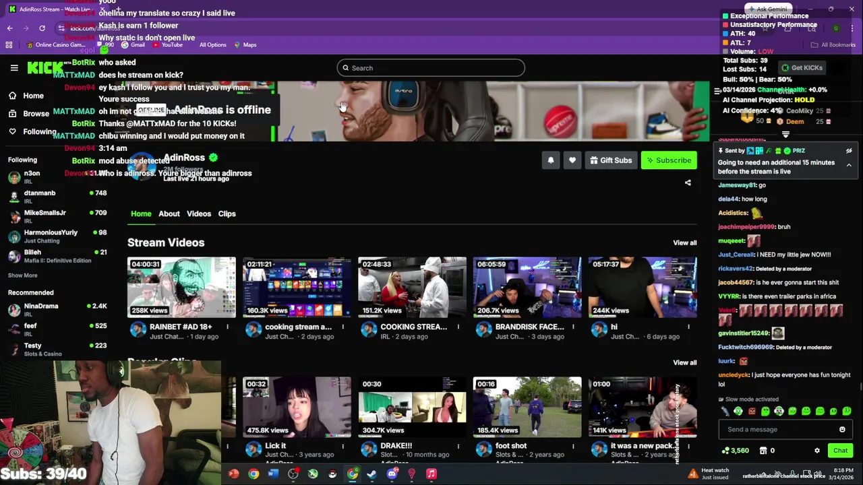The image size is (863, 485).
Task: View all clips in the lower section
Action: pyautogui.click(x=684, y=362)
